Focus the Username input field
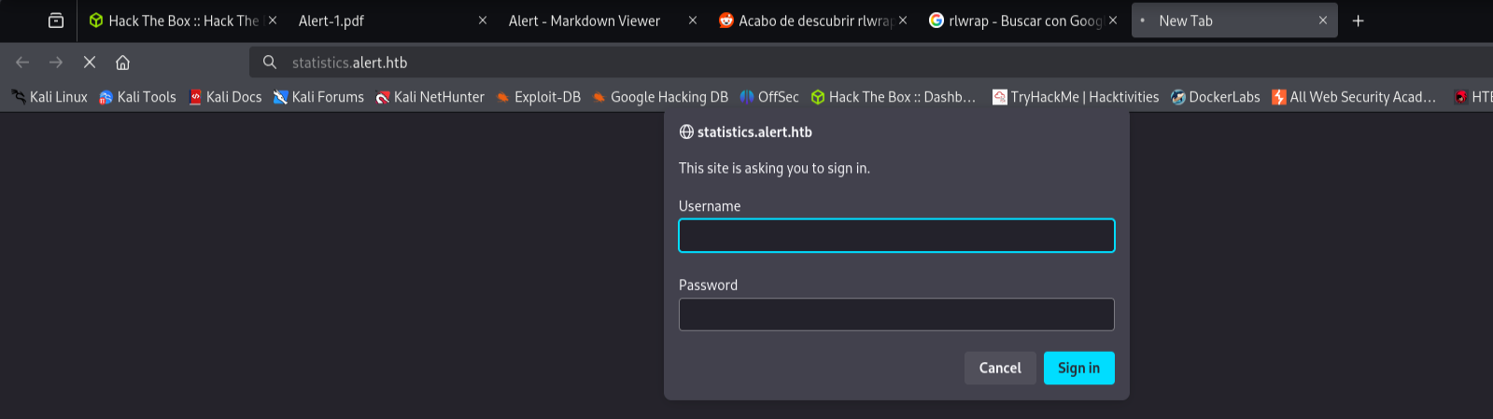 coord(896,235)
